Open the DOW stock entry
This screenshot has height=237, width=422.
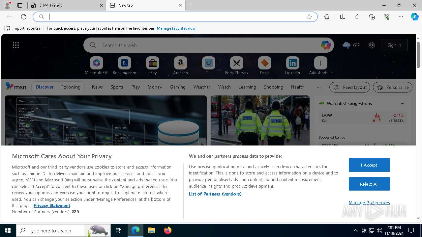[x=363, y=118]
